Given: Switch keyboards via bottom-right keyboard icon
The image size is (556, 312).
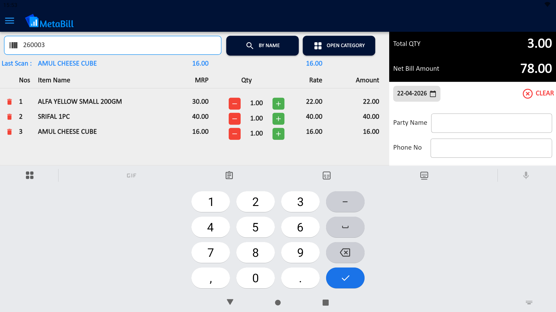Looking at the screenshot, I should (x=529, y=302).
